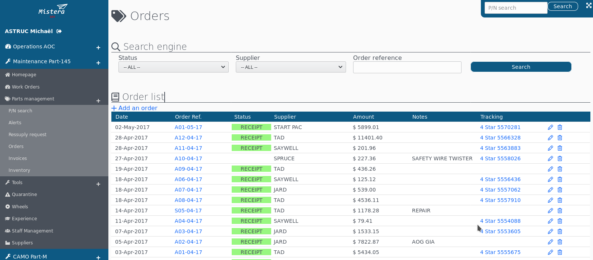
Task: Click the search engine Search button
Action: coord(521,67)
